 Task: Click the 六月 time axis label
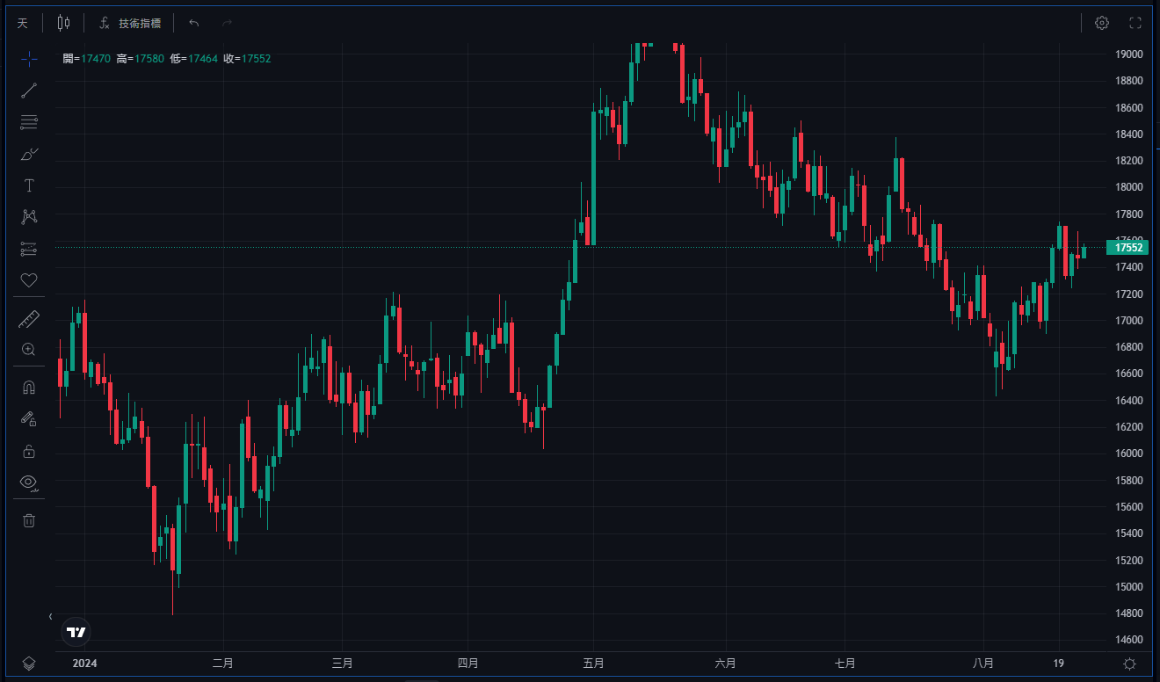[x=725, y=664]
